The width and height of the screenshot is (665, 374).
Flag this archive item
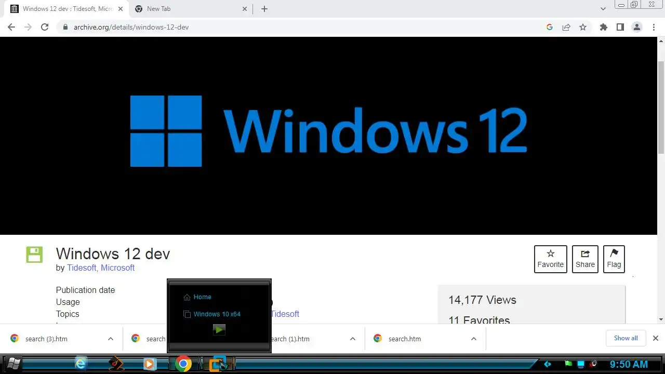[x=614, y=259]
